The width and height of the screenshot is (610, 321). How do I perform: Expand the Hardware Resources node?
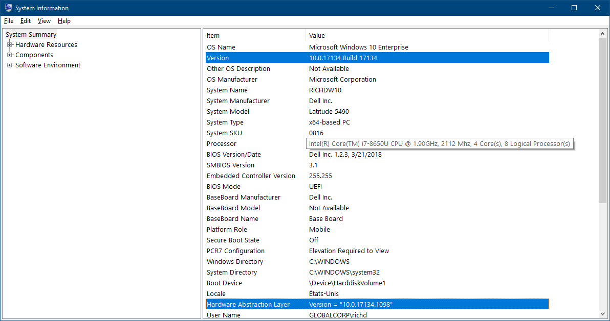10,44
